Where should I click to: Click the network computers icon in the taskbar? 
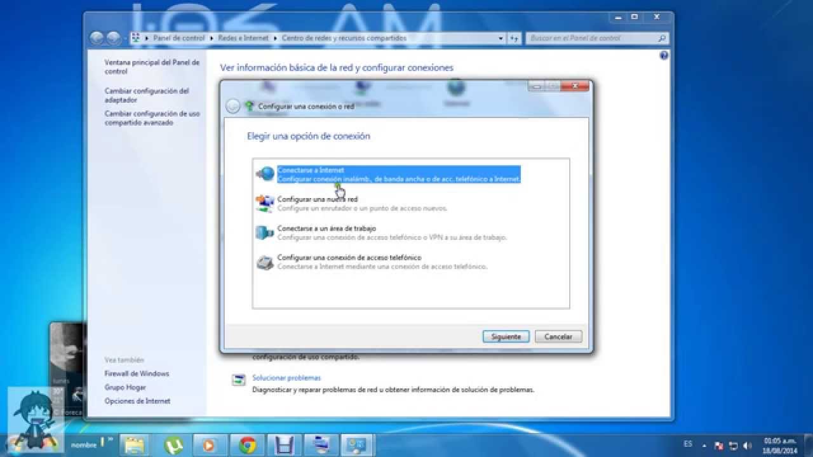click(x=320, y=445)
